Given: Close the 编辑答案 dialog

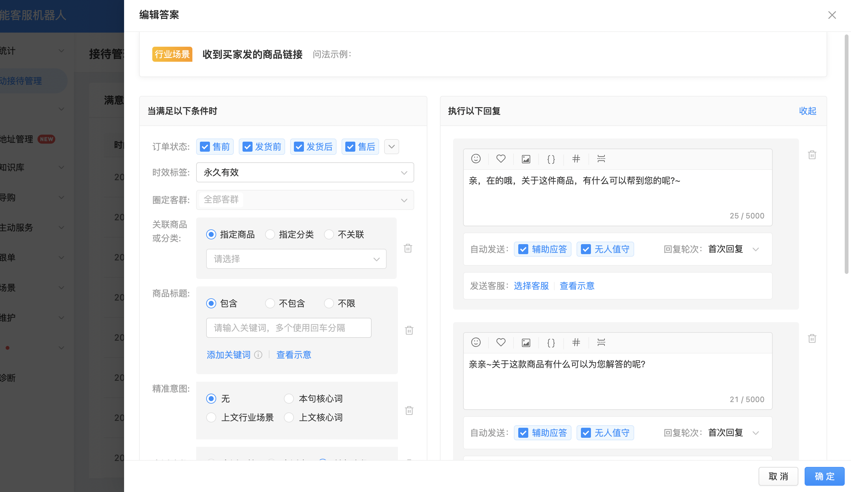Looking at the screenshot, I should tap(832, 15).
